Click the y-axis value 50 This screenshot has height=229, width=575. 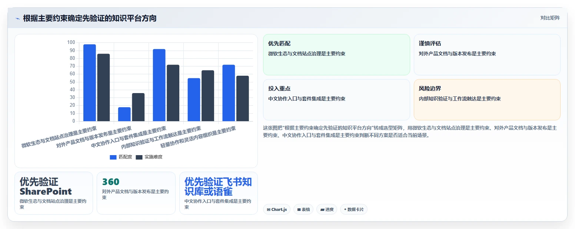[72, 82]
